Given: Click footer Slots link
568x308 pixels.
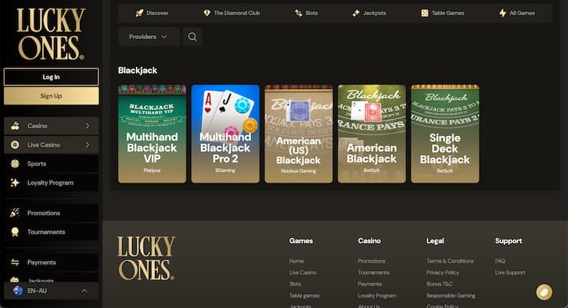Looking at the screenshot, I should 295,284.
